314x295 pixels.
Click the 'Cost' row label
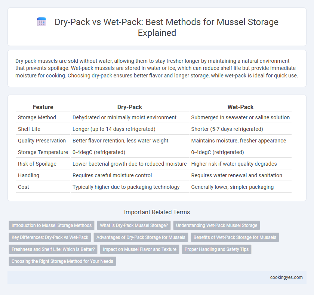(x=24, y=187)
